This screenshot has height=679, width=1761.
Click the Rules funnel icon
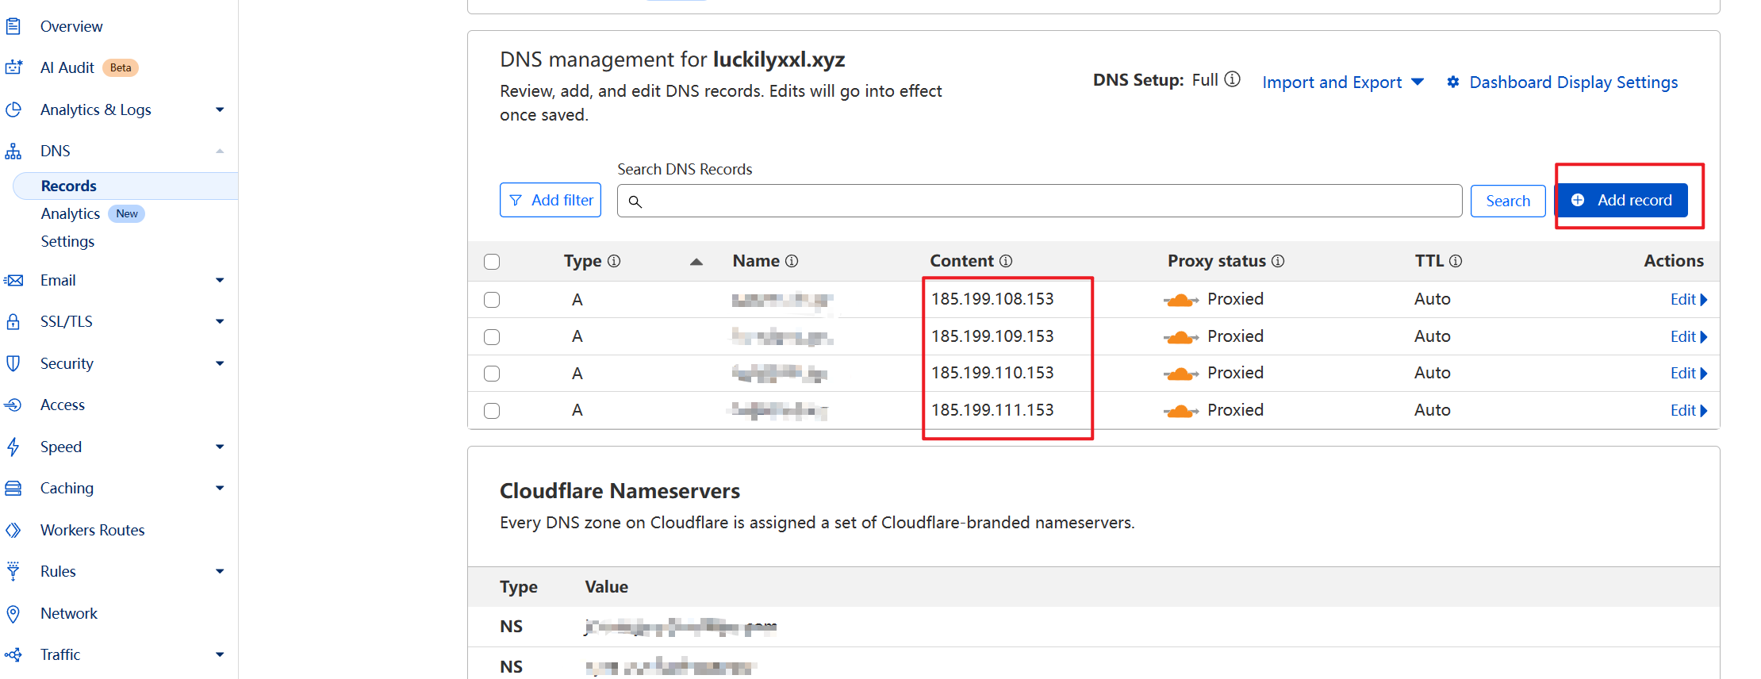pyautogui.click(x=13, y=571)
